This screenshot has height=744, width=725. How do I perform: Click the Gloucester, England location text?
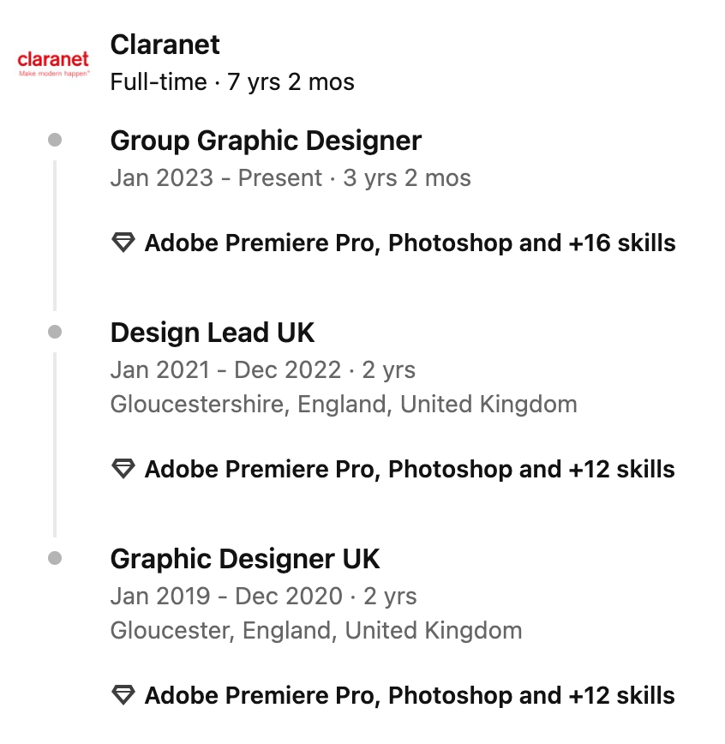tap(316, 631)
